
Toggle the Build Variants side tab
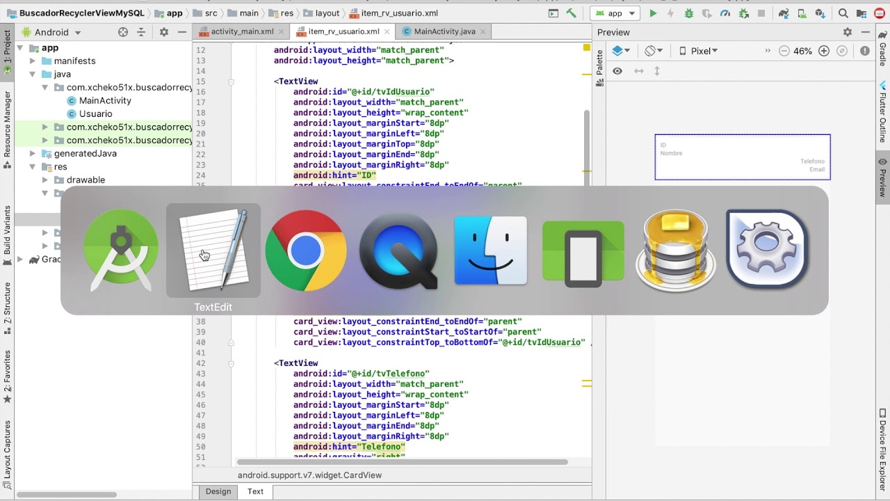click(x=7, y=235)
